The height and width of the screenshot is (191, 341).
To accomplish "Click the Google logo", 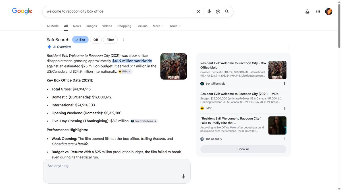I will (x=22, y=11).
